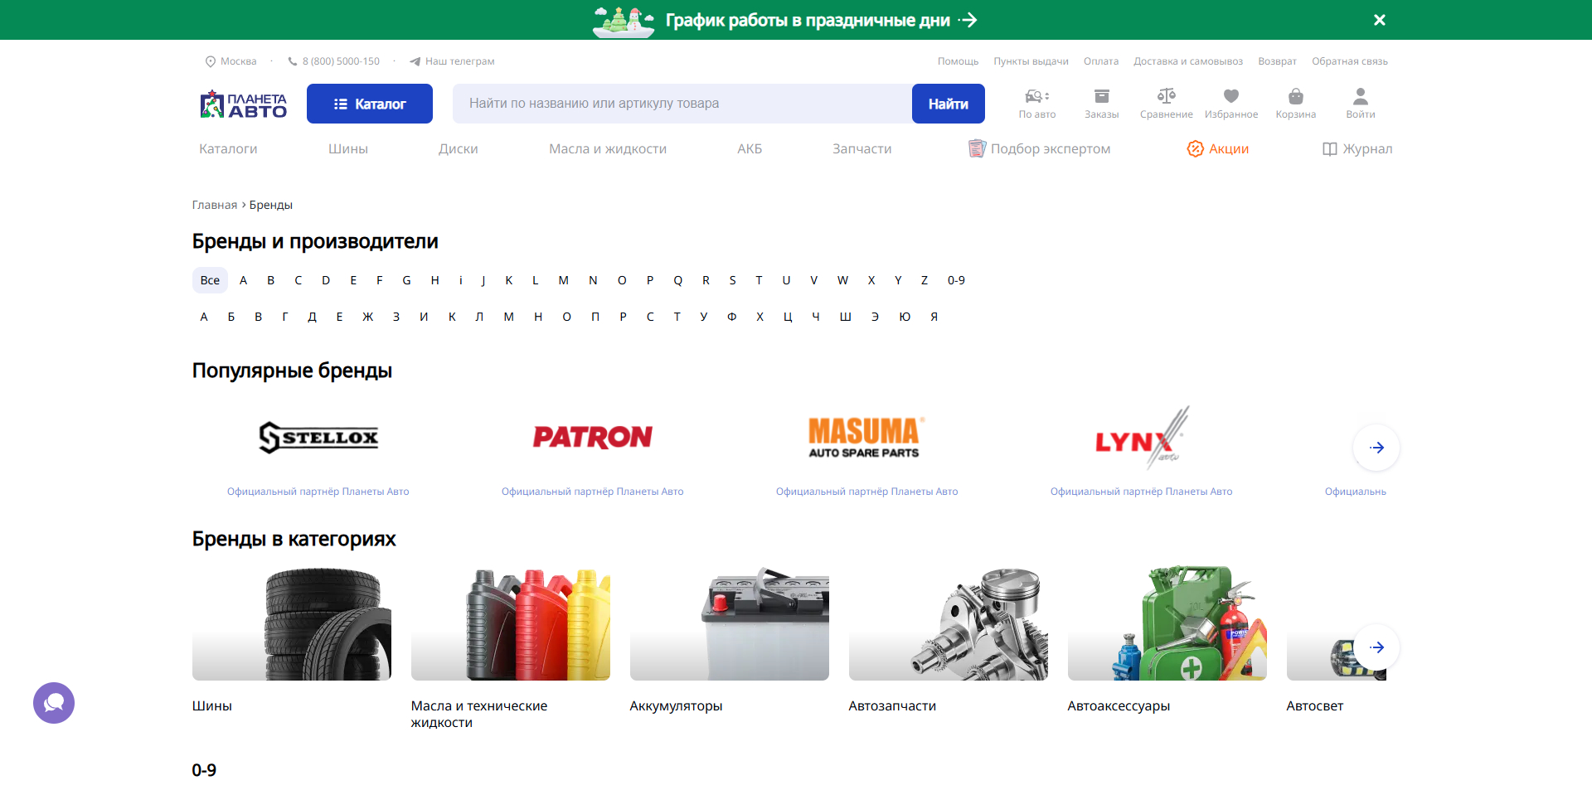
Task: Open the Избранное favorites list
Action: click(1230, 103)
